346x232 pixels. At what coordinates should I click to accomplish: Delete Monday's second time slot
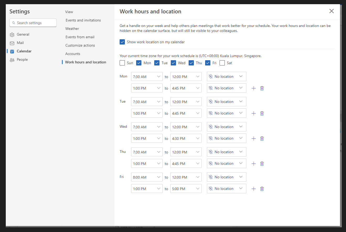tap(262, 88)
